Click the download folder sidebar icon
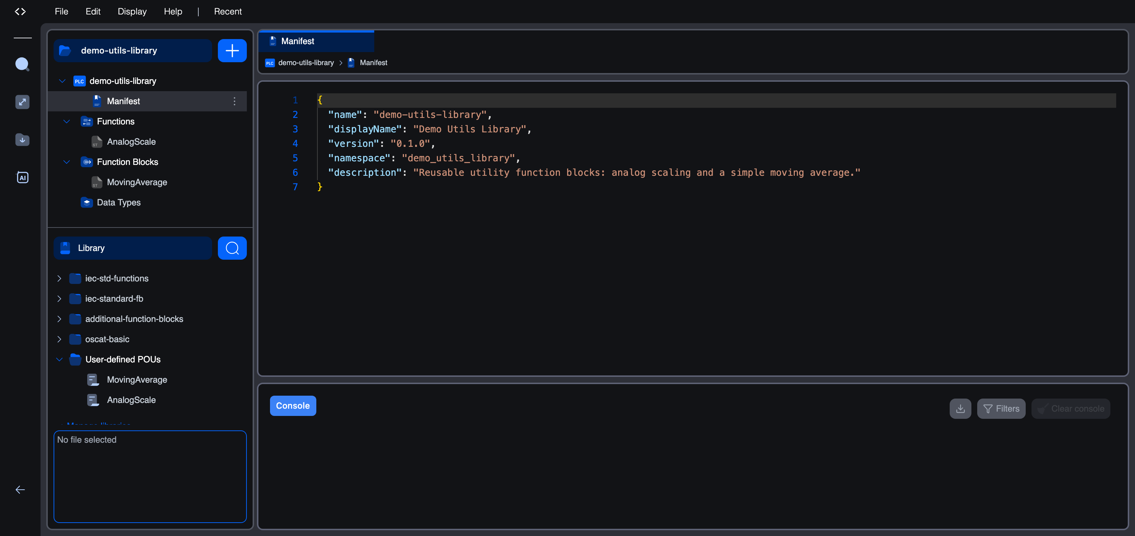Viewport: 1135px width, 536px height. (22, 140)
